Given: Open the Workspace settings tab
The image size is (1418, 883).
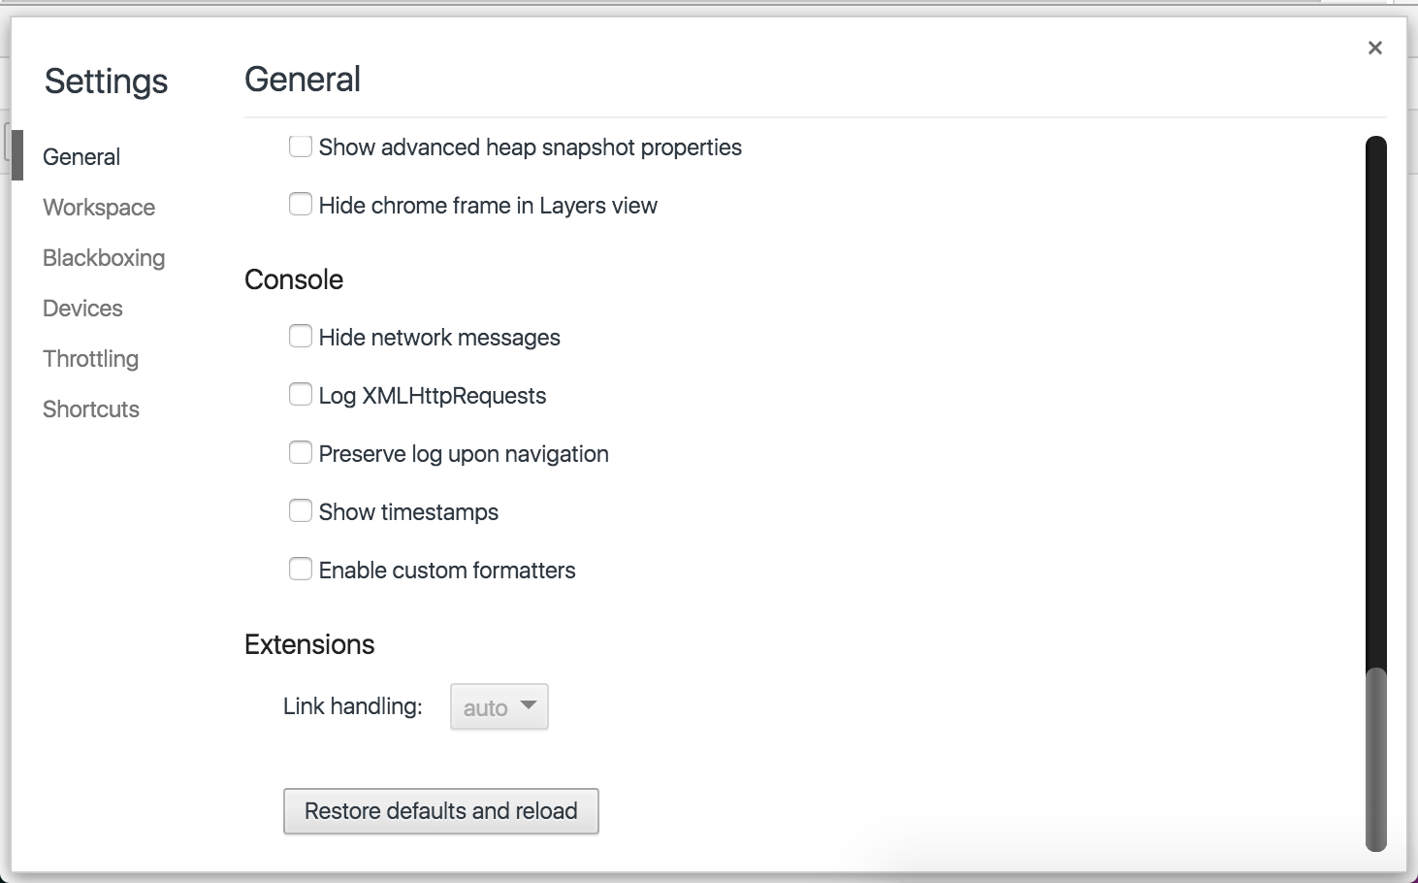Looking at the screenshot, I should [x=99, y=208].
